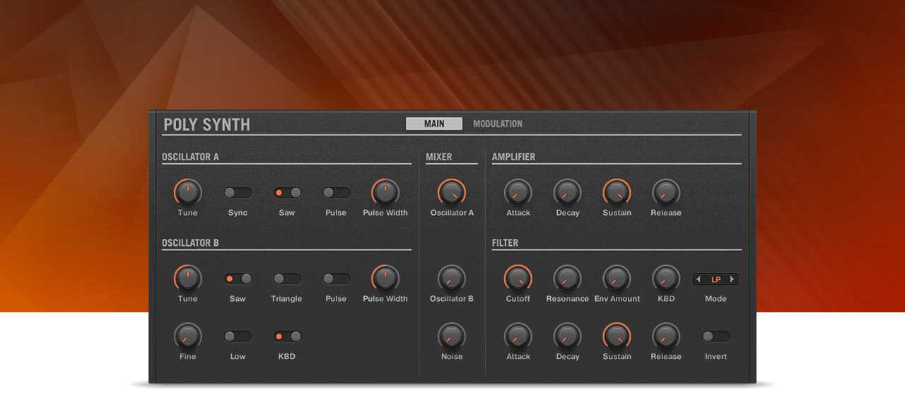The image size is (905, 407).
Task: Click the AMPLIFIER section header
Action: [514, 157]
